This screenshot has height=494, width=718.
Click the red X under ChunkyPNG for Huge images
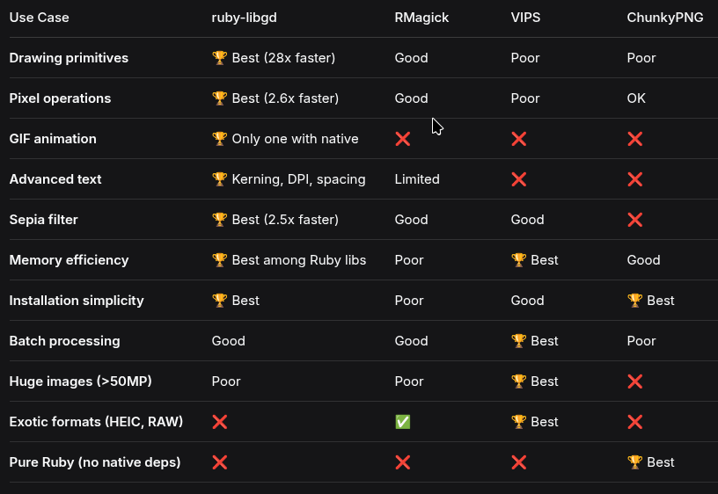pos(634,381)
